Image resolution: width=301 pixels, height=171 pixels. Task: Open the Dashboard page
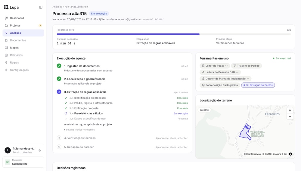point(23,18)
